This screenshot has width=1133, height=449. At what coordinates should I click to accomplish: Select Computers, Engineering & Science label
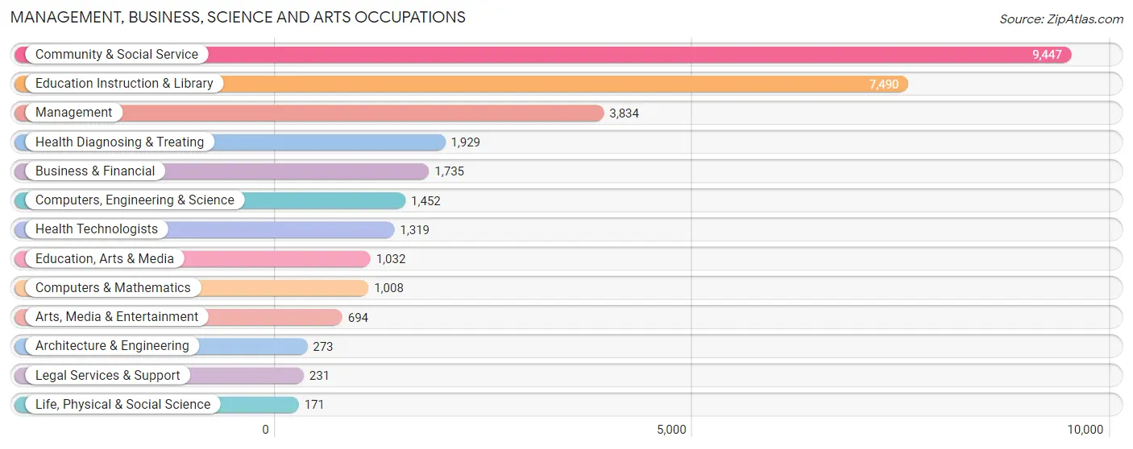pyautogui.click(x=135, y=200)
